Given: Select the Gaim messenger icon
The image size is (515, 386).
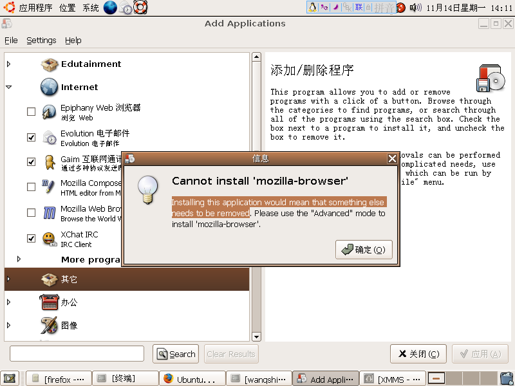Looking at the screenshot, I should click(x=50, y=163).
